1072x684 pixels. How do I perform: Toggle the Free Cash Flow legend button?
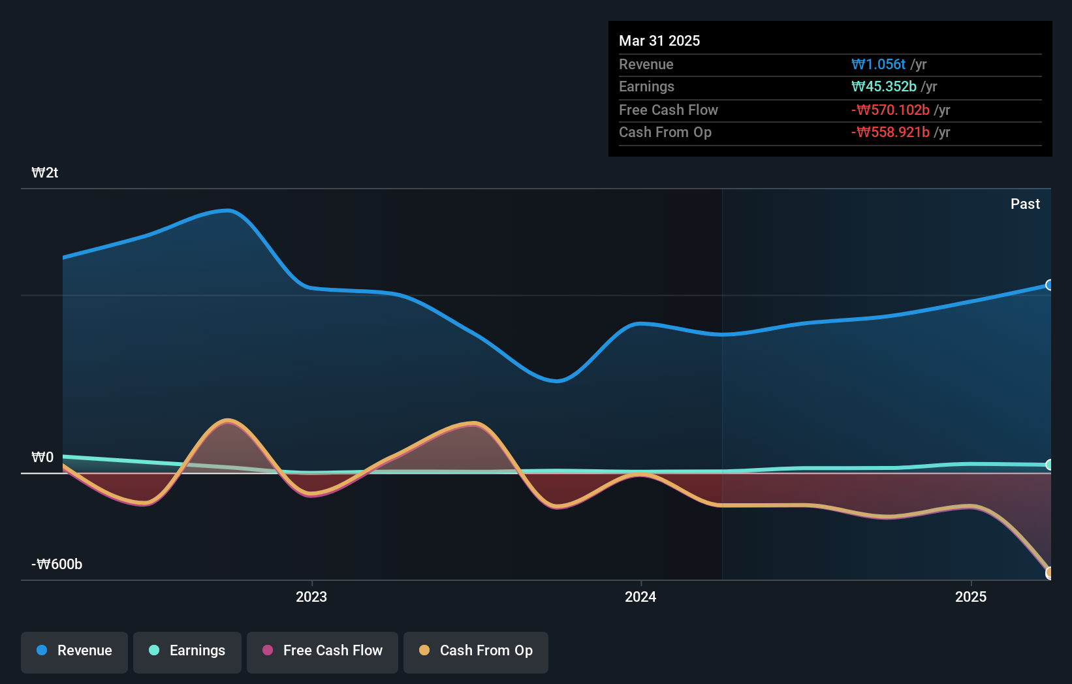(323, 652)
